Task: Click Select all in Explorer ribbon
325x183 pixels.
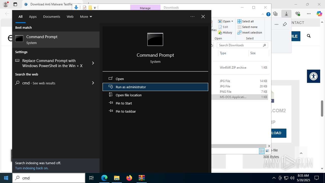Action: pyautogui.click(x=246, y=21)
